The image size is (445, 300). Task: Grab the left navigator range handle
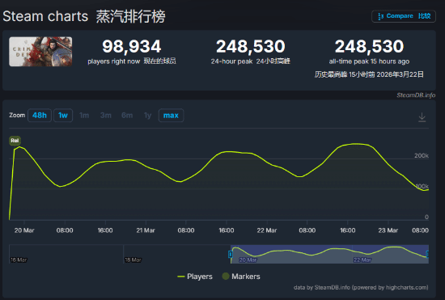click(231, 255)
